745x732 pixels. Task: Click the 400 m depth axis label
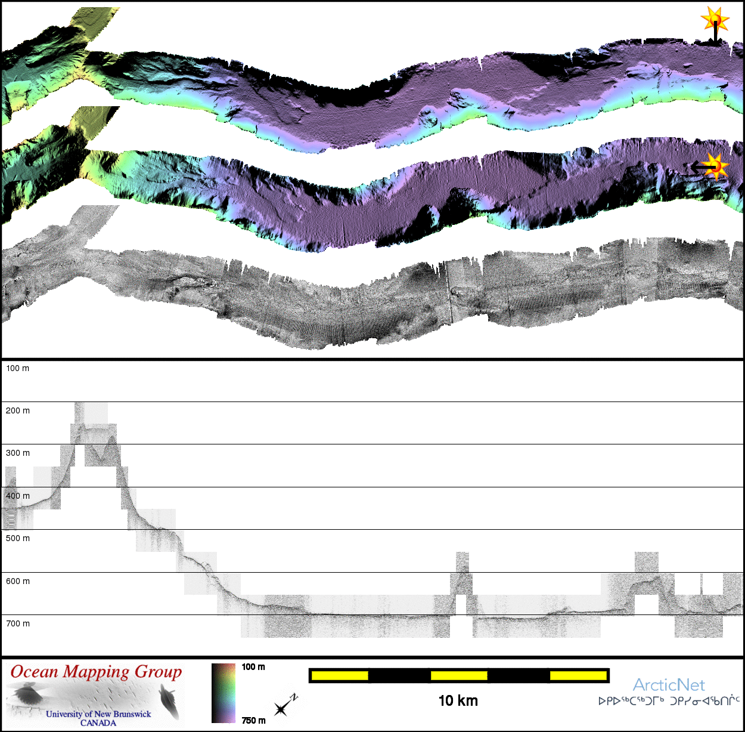[x=18, y=496]
